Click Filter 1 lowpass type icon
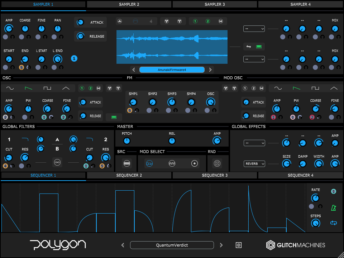344x258 pixels. pos(25,139)
